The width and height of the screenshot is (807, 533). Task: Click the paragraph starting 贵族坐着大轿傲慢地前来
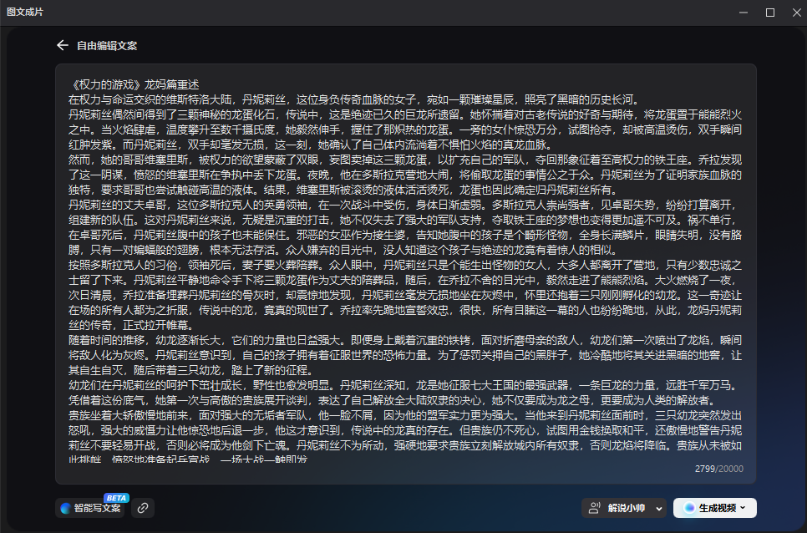[405, 435]
